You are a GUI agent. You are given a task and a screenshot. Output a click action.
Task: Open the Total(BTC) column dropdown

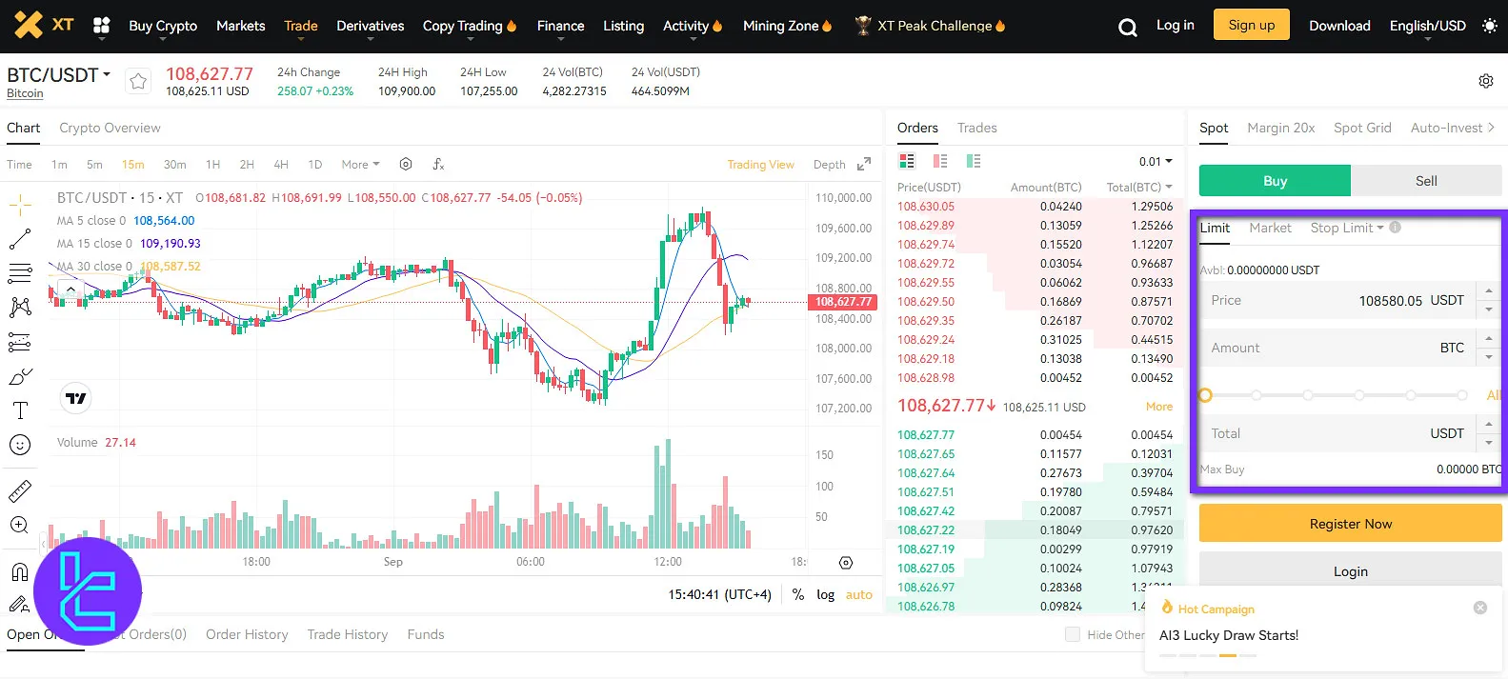pos(1139,187)
